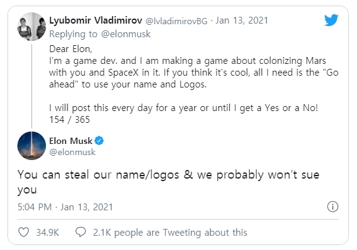
Task: Click the 'Dear Elon' reply tweet text
Action: coord(194,84)
